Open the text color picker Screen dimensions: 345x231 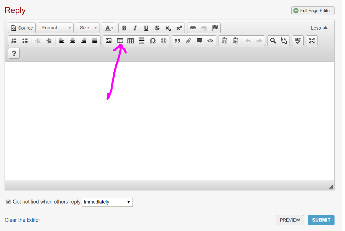(109, 28)
